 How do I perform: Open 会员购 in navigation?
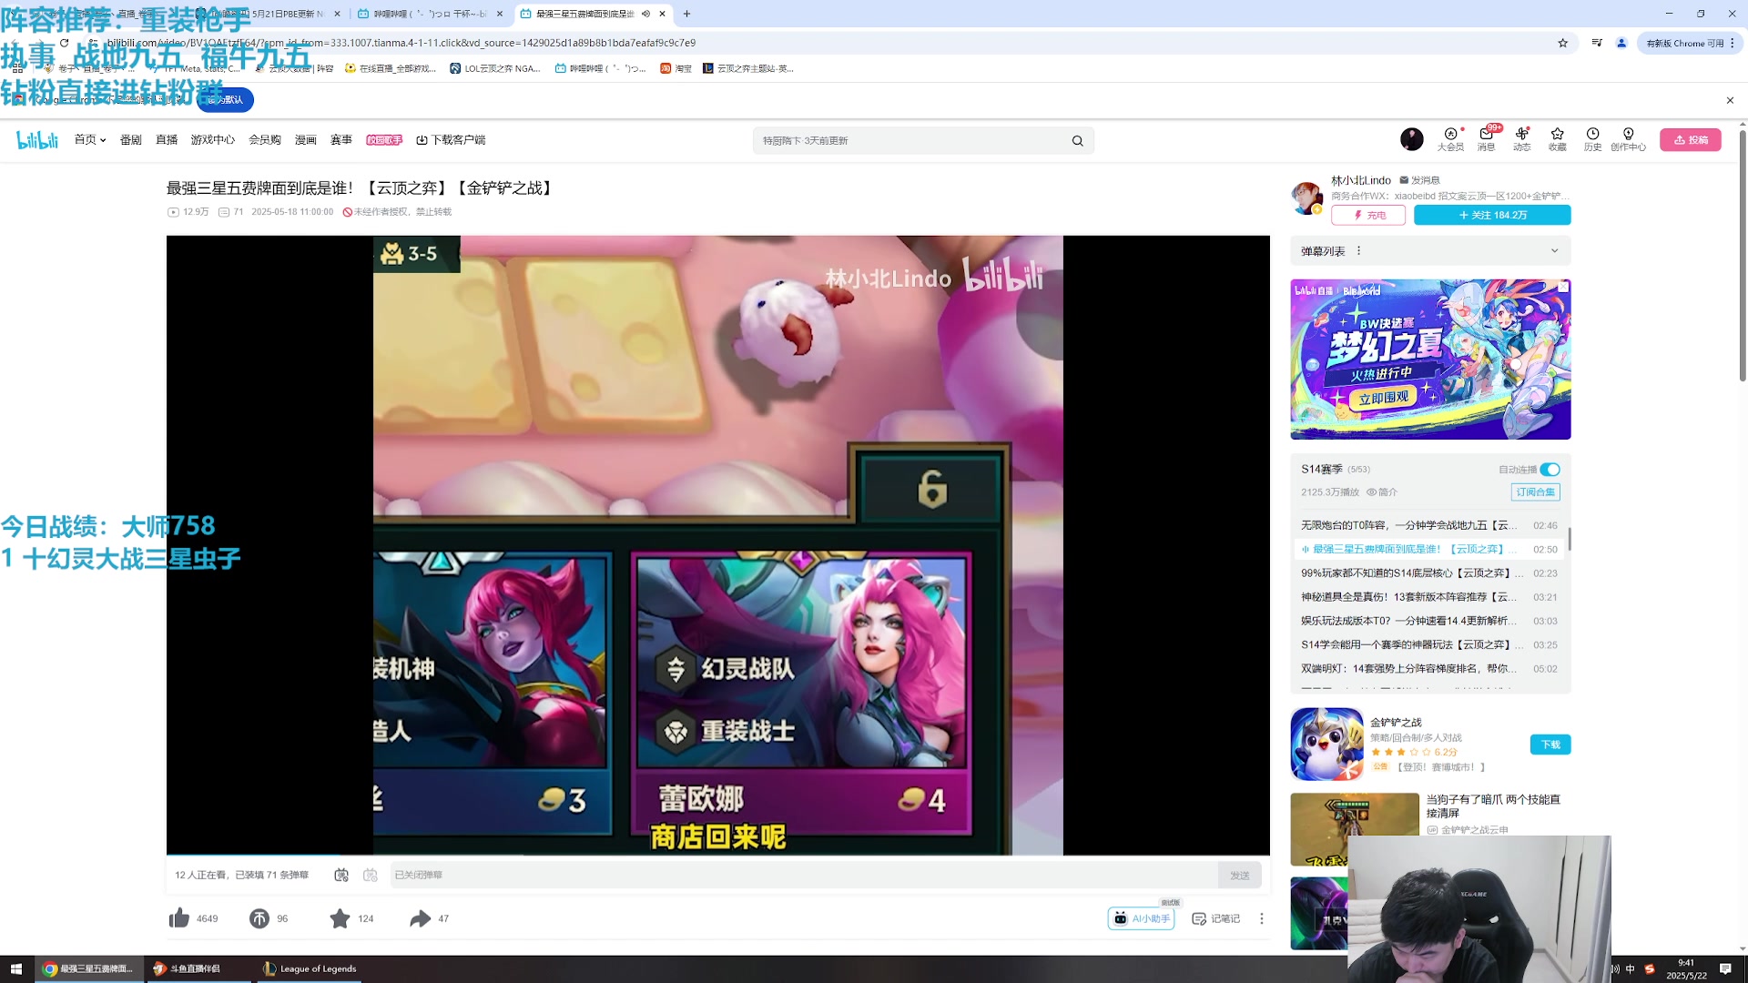[x=265, y=139]
